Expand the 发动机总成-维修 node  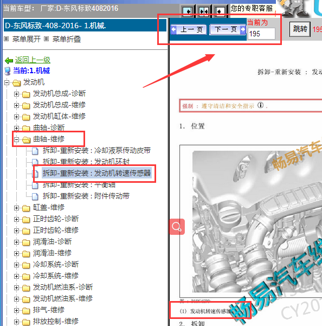[x=16, y=106]
